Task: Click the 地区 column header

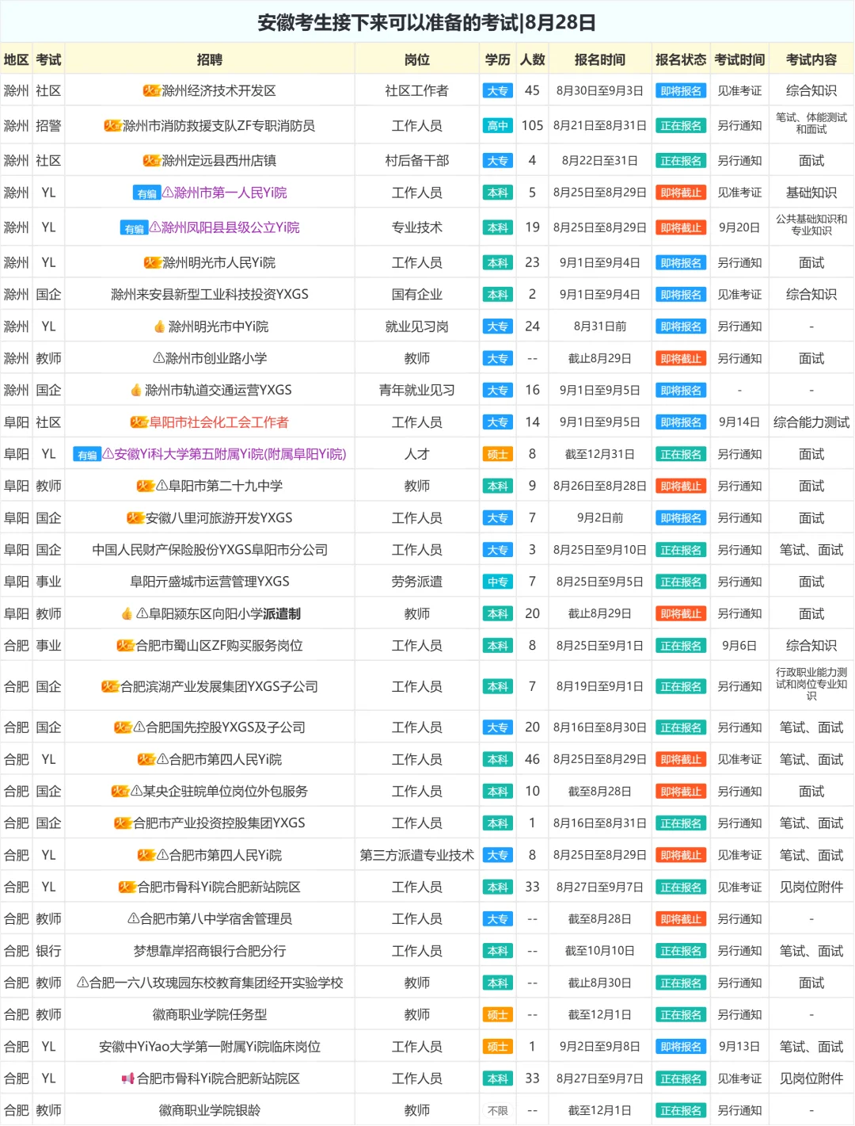Action: (x=16, y=59)
